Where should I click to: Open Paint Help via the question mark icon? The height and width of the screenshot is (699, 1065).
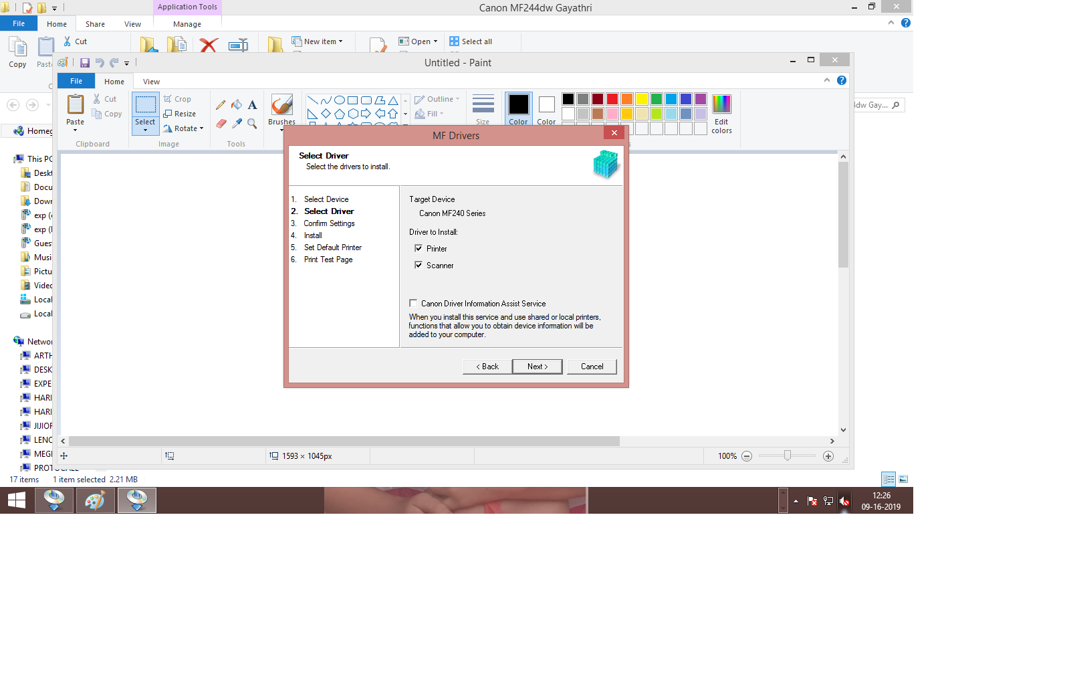[x=842, y=80]
